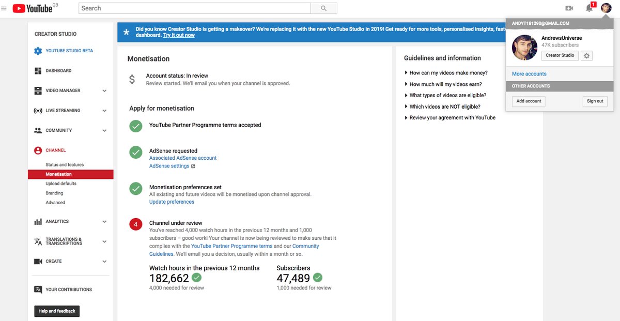Click the Creator Studio button in account popup
The width and height of the screenshot is (620, 321).
560,55
